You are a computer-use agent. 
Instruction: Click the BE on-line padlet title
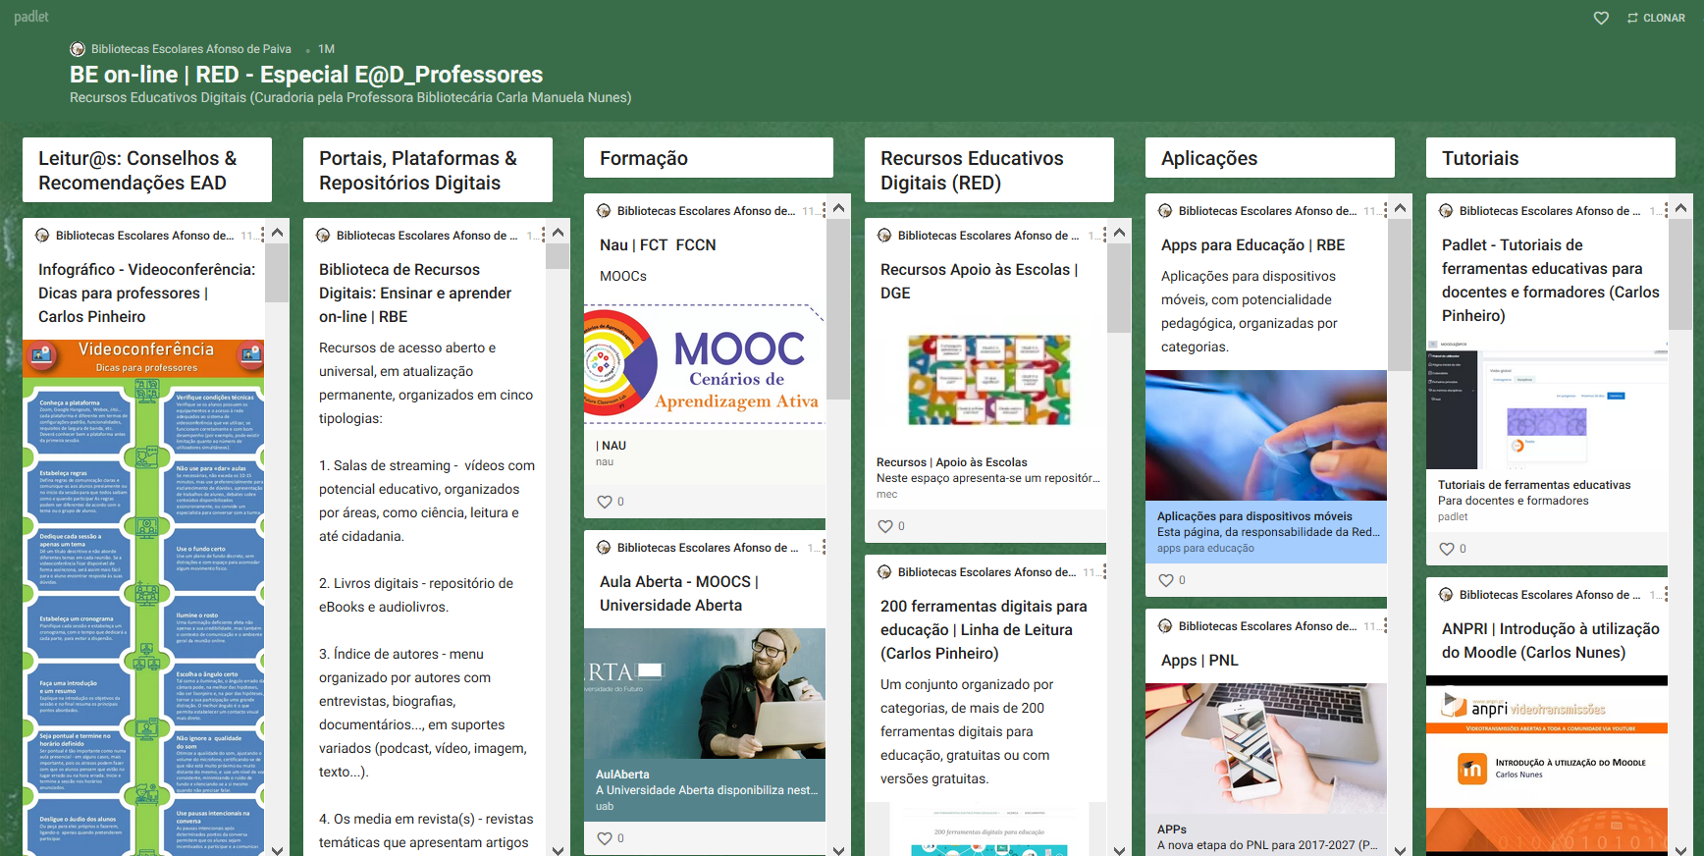click(306, 75)
